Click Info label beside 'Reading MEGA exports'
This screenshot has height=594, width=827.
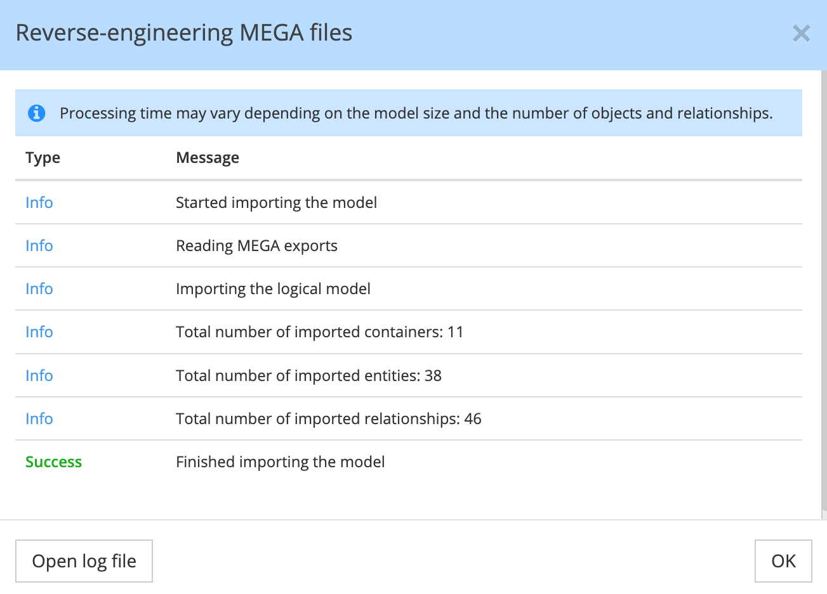tap(39, 246)
